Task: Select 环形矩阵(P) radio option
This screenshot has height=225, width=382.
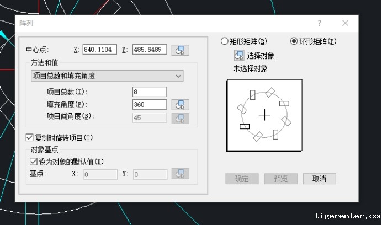Action: pyautogui.click(x=314, y=41)
